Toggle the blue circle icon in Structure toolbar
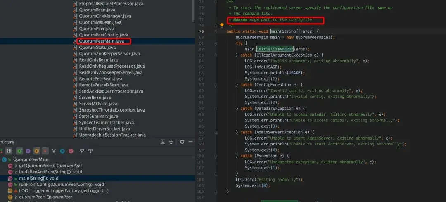This screenshot has height=202, width=446. (x=62, y=151)
